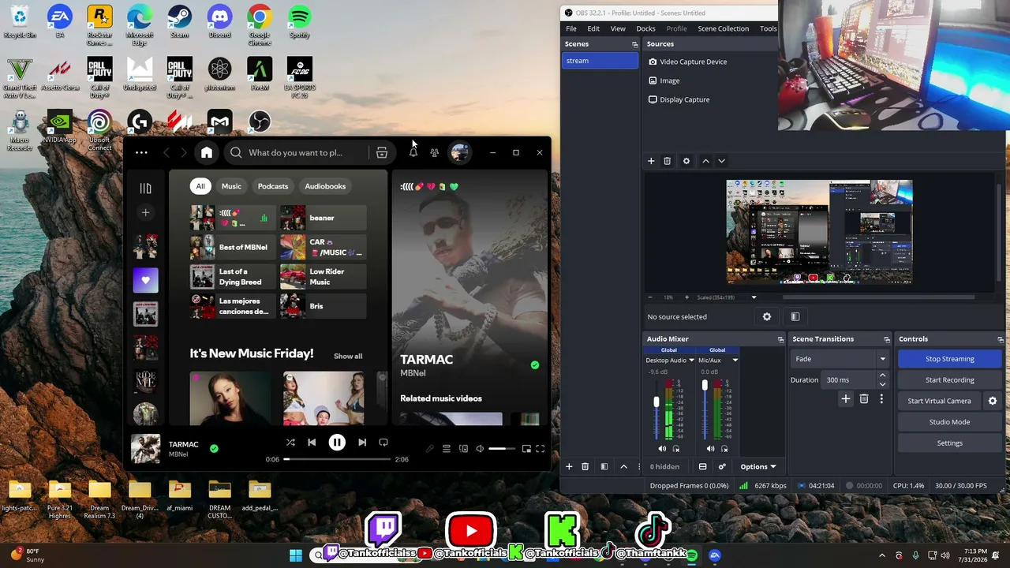This screenshot has height=568, width=1010.
Task: Select Spotify Podcasts filter tab
Action: [x=273, y=186]
